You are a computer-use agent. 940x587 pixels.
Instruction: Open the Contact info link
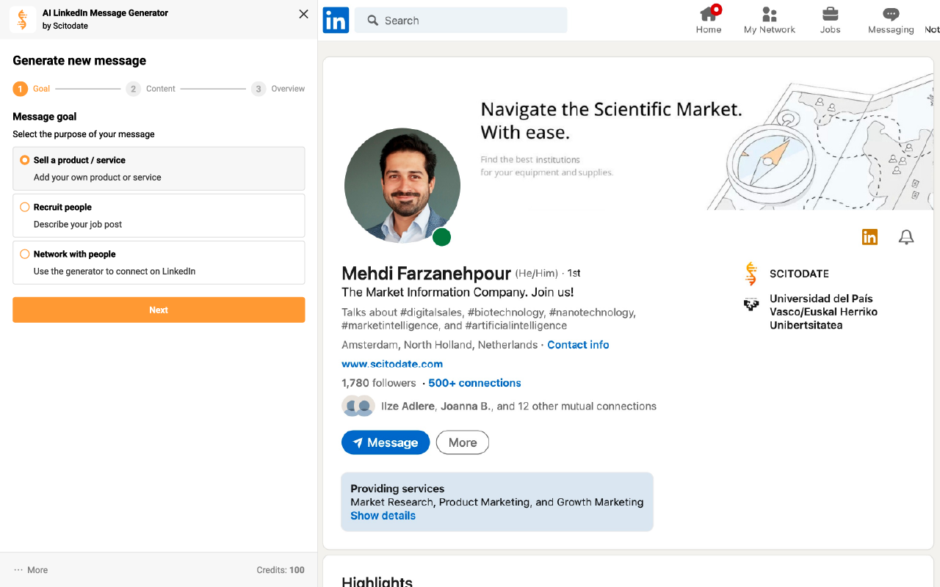click(578, 345)
